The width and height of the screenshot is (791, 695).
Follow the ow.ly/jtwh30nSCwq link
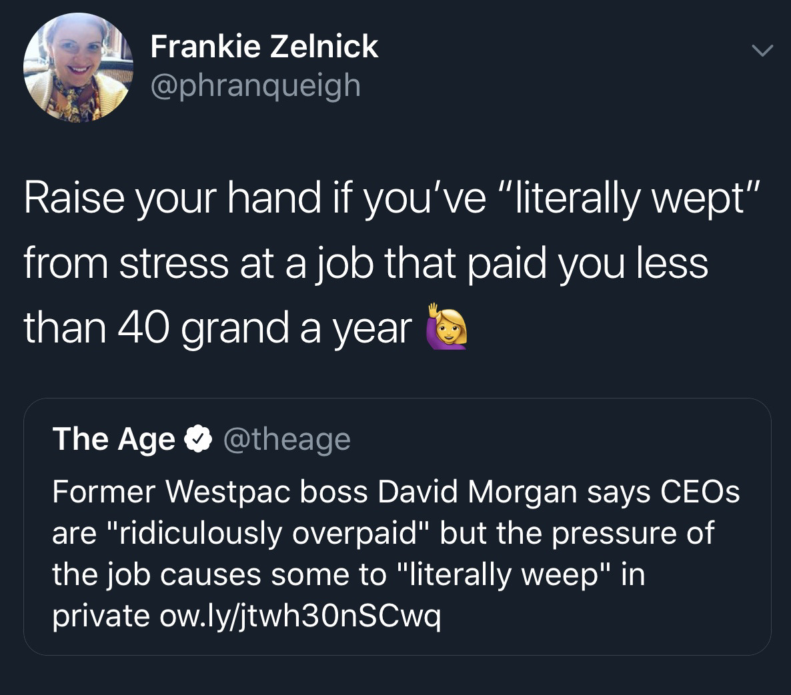300,616
